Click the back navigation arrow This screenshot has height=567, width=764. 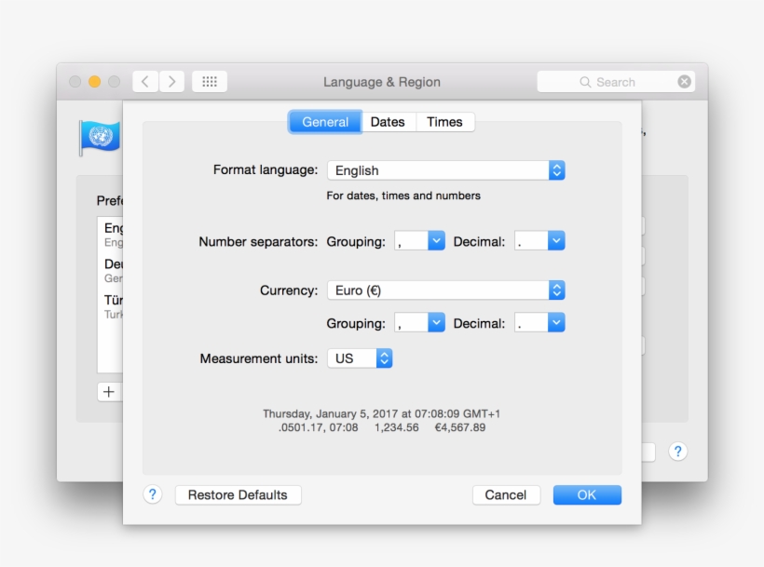(x=145, y=82)
